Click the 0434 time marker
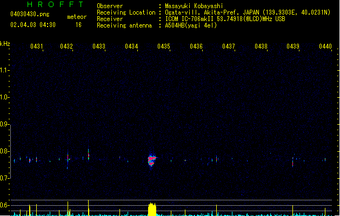Viewport: 340px width, 216px height. click(131, 46)
